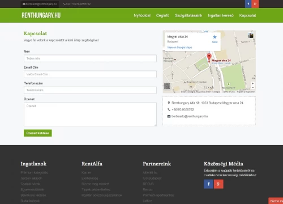Click the location pin icon beside the address
Viewport: 283px width, 204px height.
pyautogui.click(x=169, y=103)
